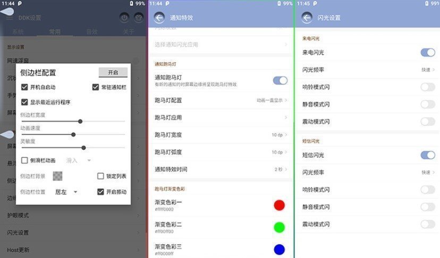Image resolution: width=440 pixels, height=258 pixels.
Task: Tap the upper side-bar teardrop handle on left edge
Action: [x=7, y=12]
